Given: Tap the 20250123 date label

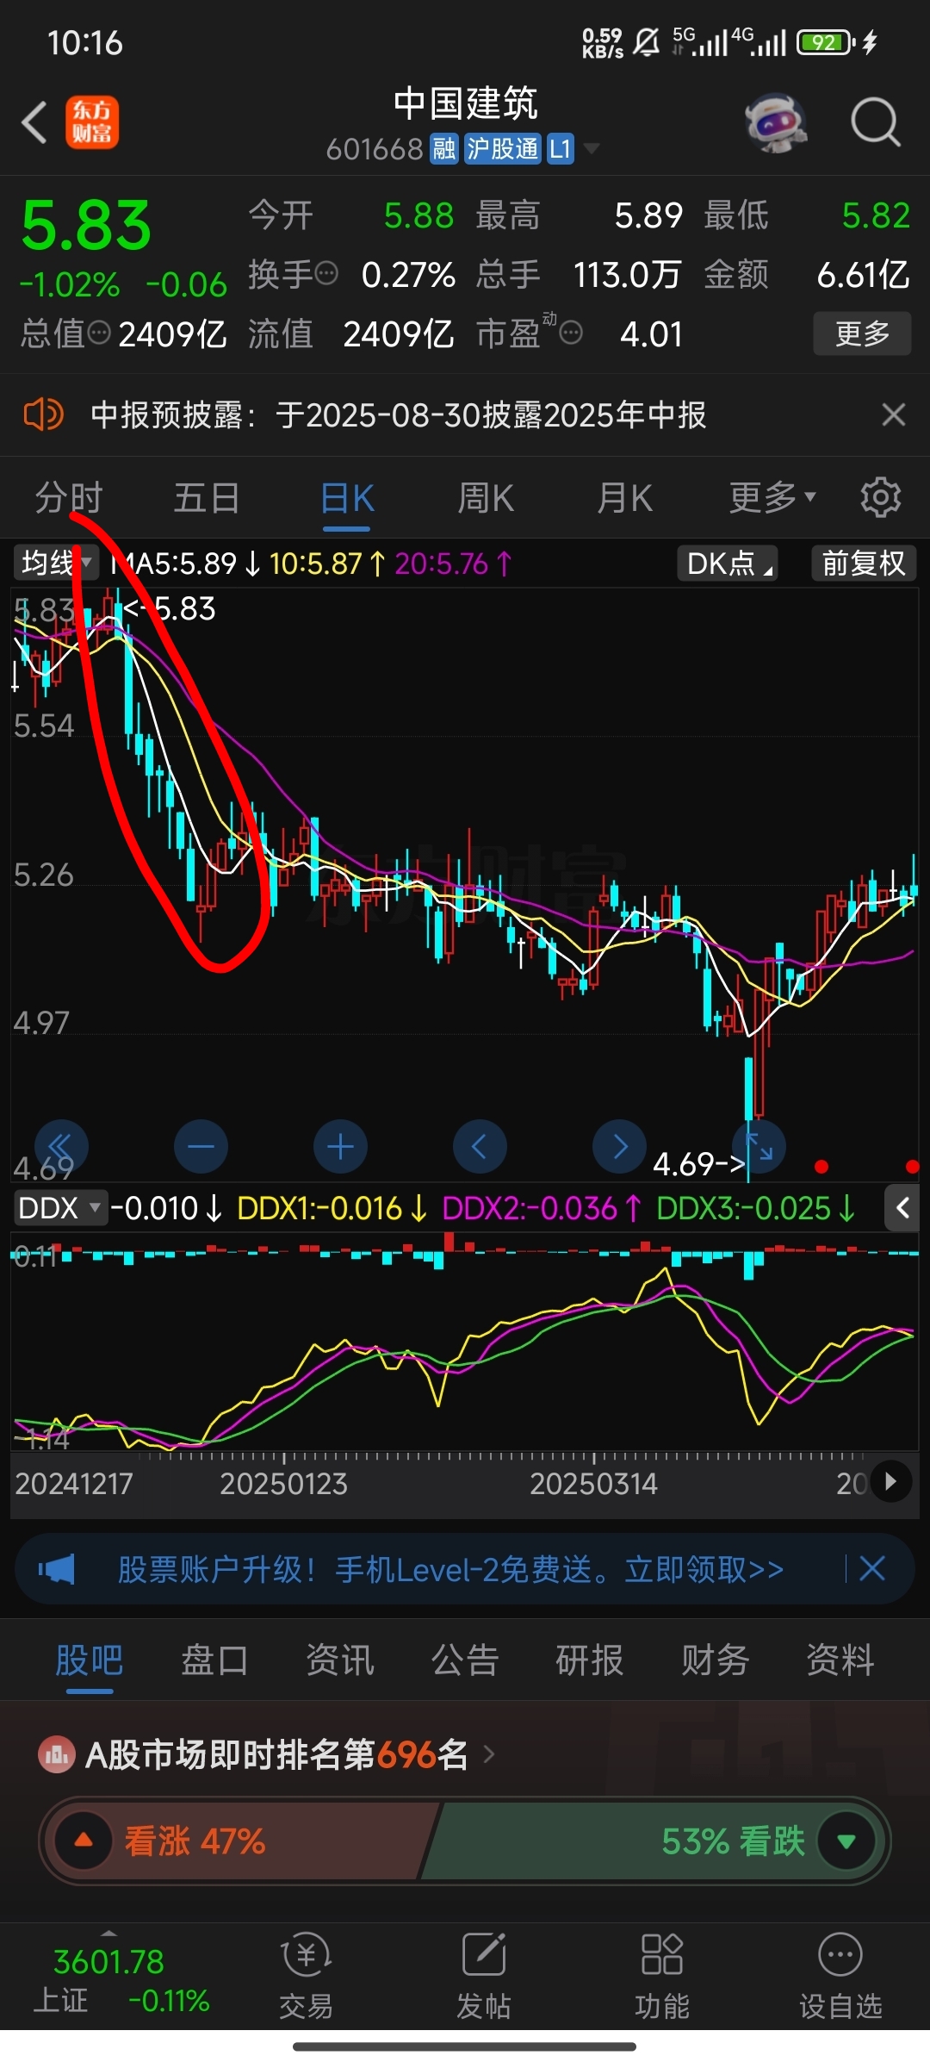Looking at the screenshot, I should [x=283, y=1484].
